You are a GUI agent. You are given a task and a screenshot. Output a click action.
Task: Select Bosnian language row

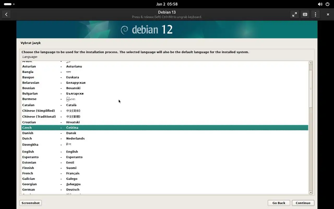click(x=165, y=88)
